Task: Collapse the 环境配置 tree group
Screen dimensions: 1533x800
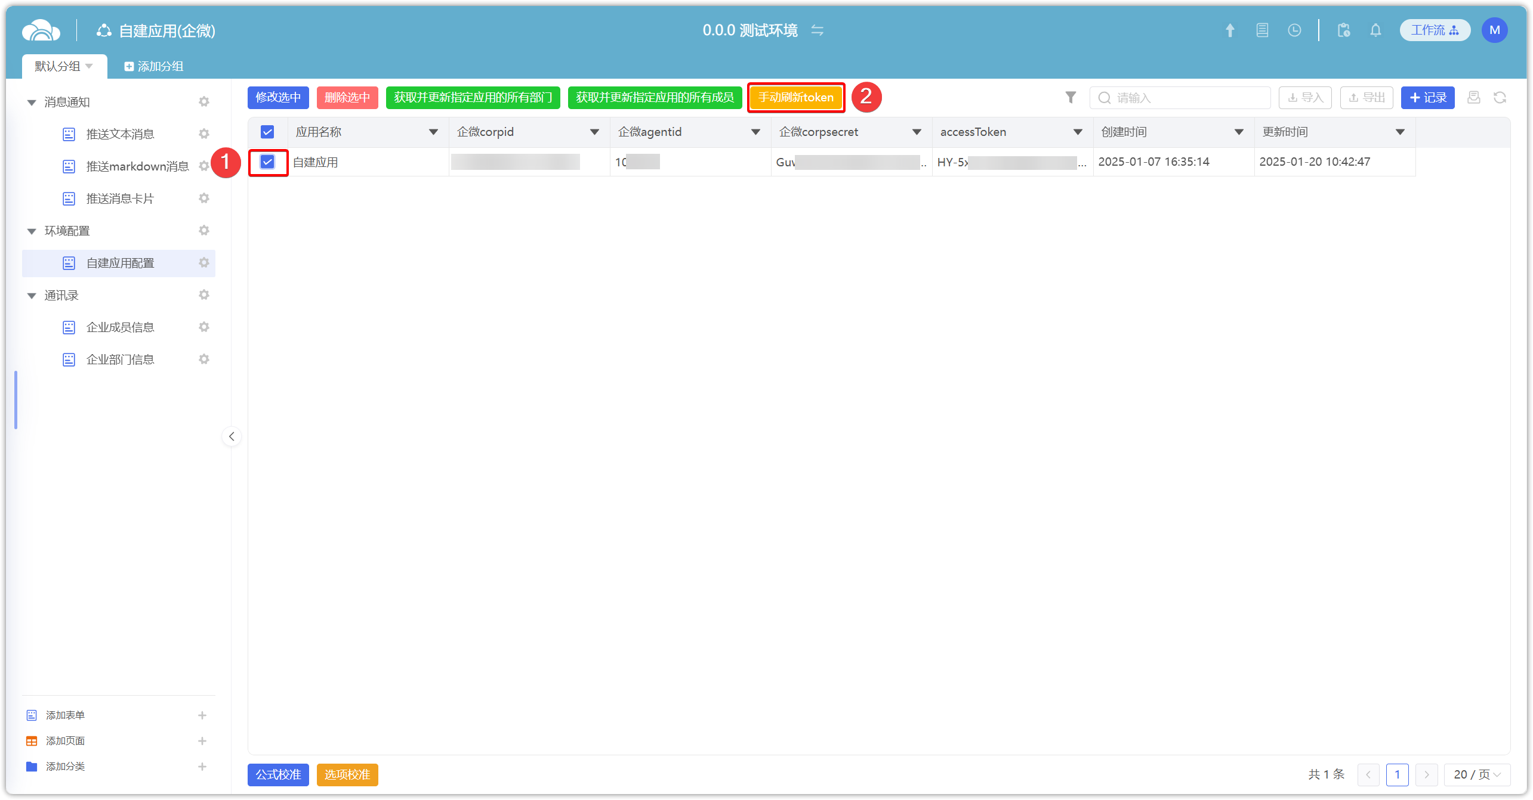Action: click(32, 231)
